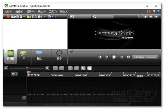Open the File (文件) menu
Screen dimensions: 164x109
coord(8,12)
